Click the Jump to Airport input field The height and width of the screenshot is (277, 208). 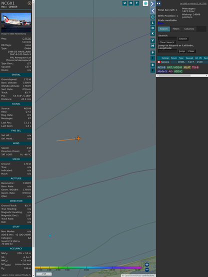[167, 51]
